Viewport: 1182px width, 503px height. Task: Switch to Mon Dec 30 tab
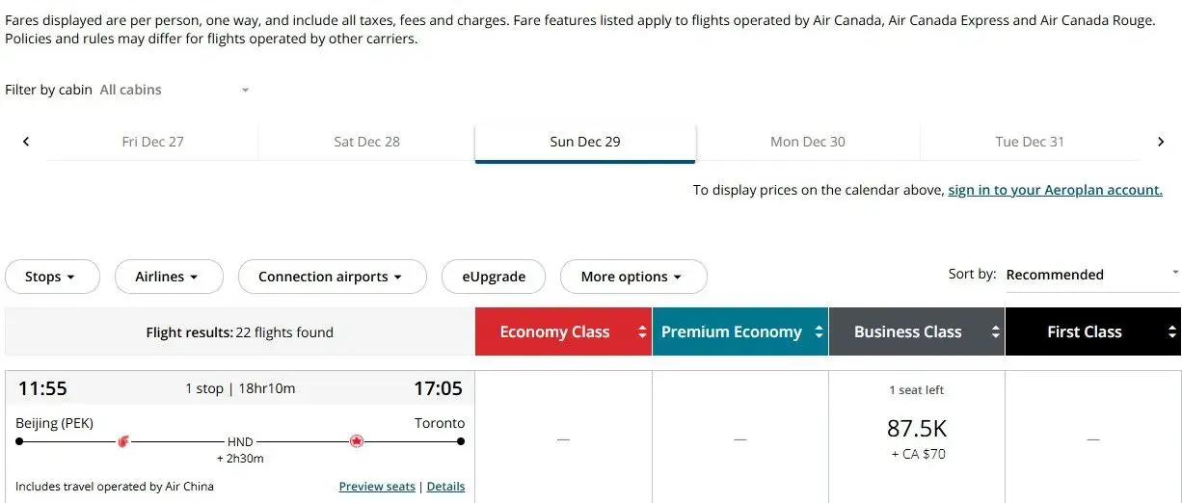[x=807, y=142]
